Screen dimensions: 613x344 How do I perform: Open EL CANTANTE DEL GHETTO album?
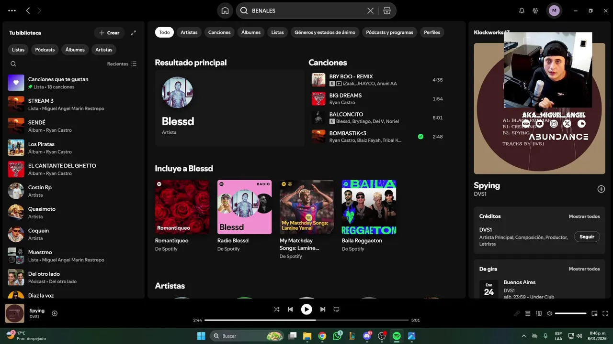point(73,169)
